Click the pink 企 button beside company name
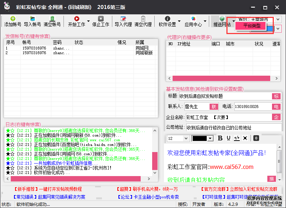Screen dimensions: 286x208 click(x=276, y=117)
